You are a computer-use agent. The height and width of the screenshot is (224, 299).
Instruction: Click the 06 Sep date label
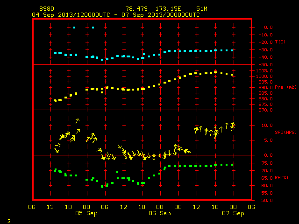click(160, 213)
